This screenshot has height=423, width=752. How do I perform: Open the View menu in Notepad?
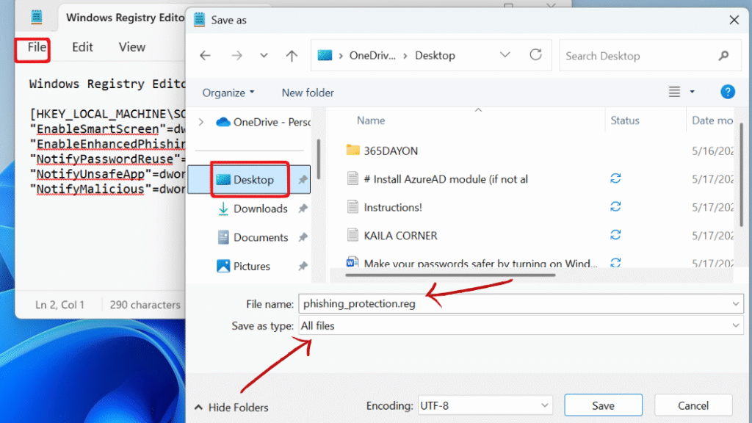pos(132,48)
